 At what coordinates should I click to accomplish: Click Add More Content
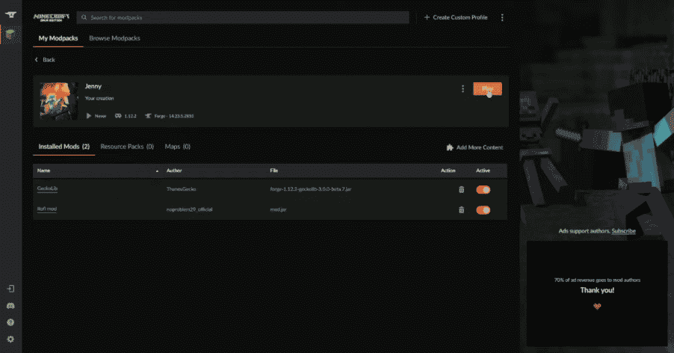point(474,147)
